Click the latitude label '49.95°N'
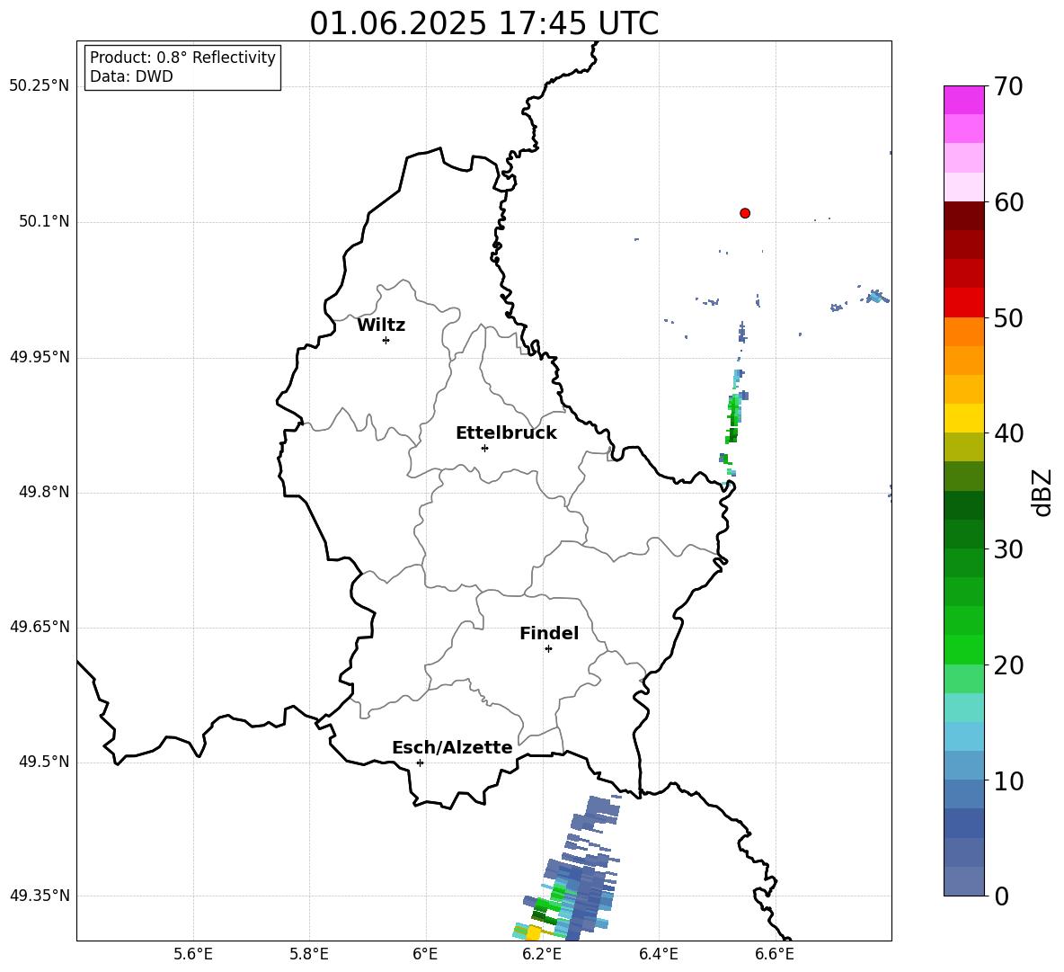 (x=40, y=357)
